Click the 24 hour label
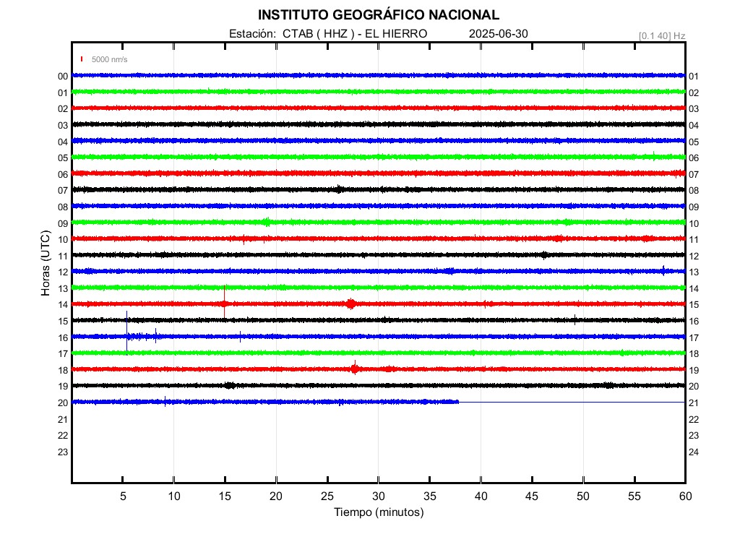740x555 pixels. pos(694,452)
